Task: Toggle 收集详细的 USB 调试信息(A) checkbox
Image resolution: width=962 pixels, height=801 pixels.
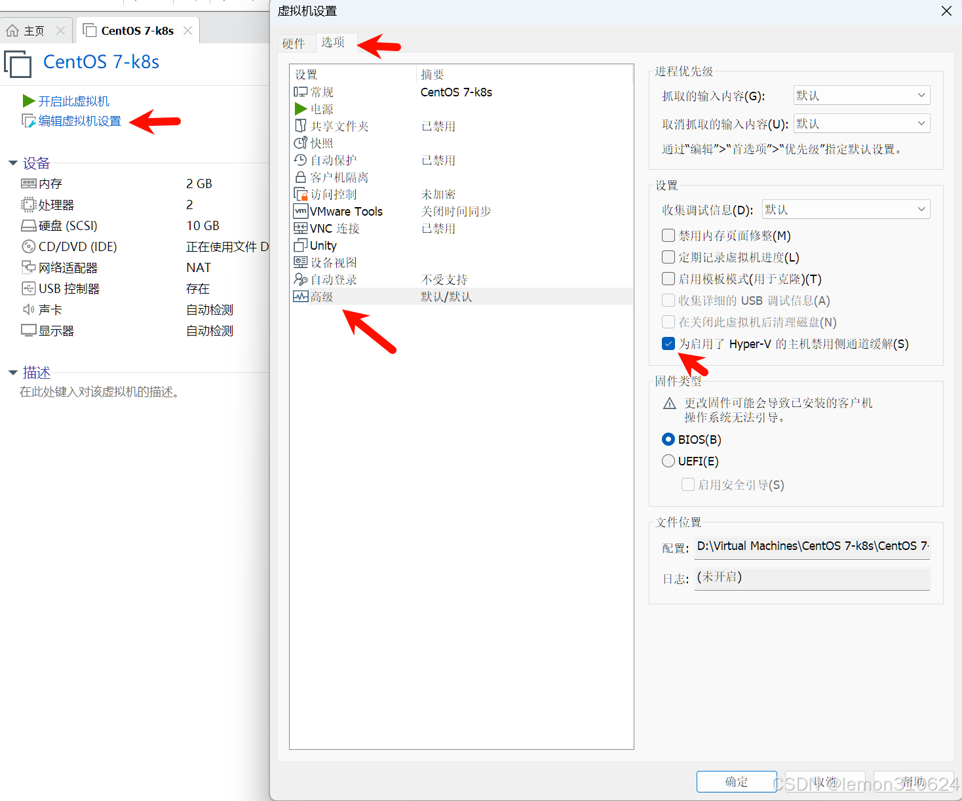Action: click(668, 300)
